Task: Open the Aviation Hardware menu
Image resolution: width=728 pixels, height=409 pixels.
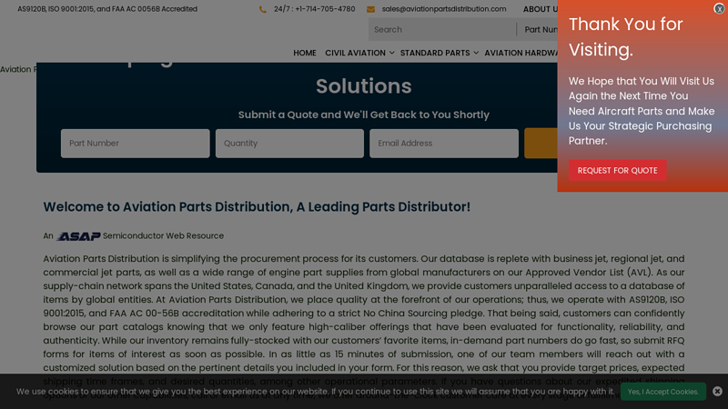Action: tap(521, 53)
